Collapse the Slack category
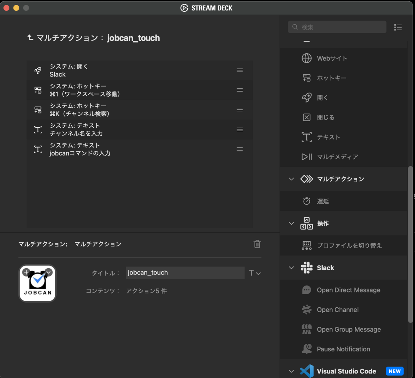 pyautogui.click(x=292, y=268)
